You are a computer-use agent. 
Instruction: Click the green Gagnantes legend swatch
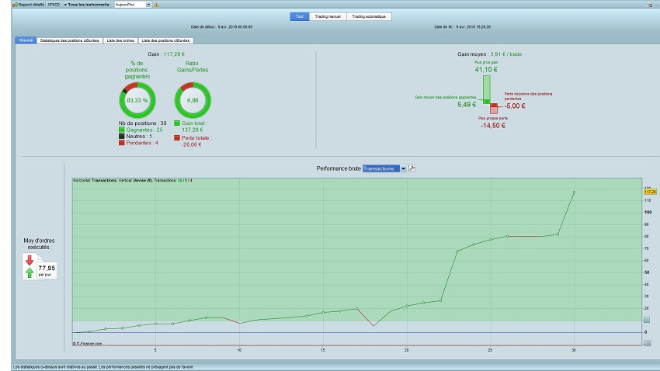[122, 130]
